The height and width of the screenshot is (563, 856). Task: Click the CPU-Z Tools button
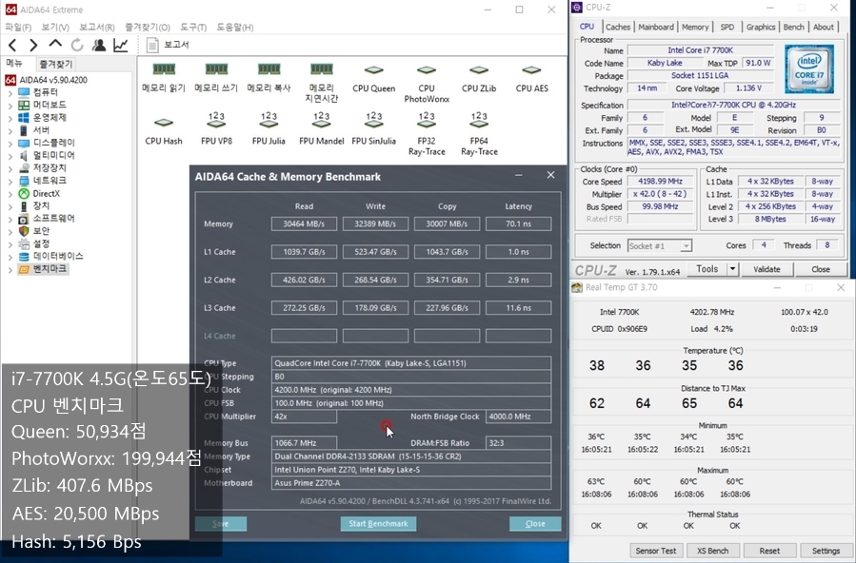point(707,269)
